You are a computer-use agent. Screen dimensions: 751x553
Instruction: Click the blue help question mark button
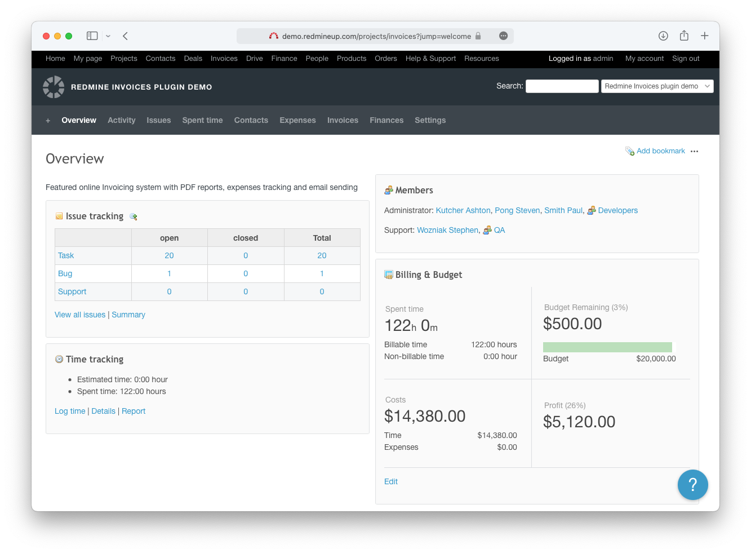tap(692, 484)
